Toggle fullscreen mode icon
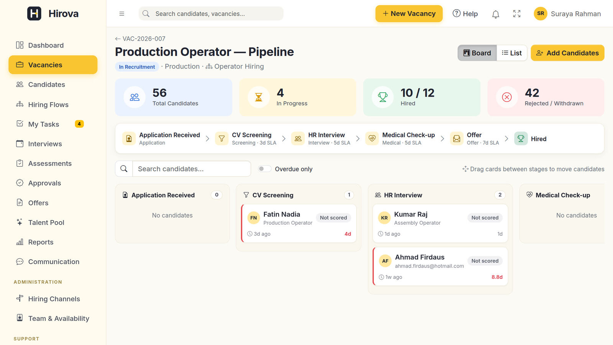Screen dimensions: 613x345 [x=517, y=14]
